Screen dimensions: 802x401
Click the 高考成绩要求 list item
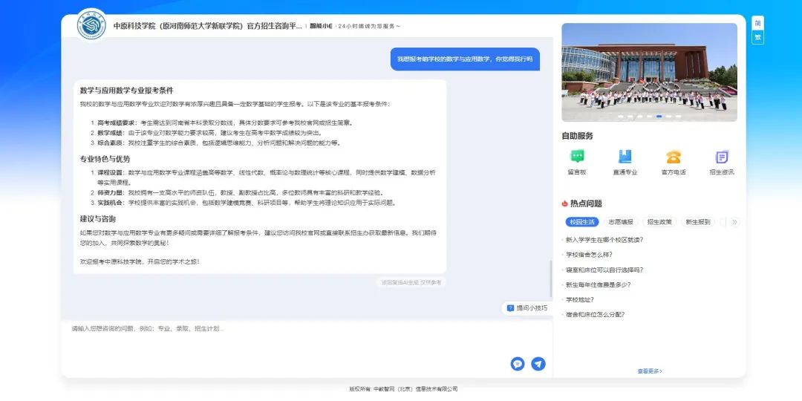[x=225, y=123]
